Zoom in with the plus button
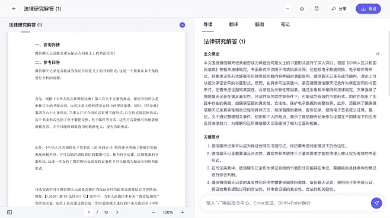Screen dimensions: 390x218 [x=183, y=212]
